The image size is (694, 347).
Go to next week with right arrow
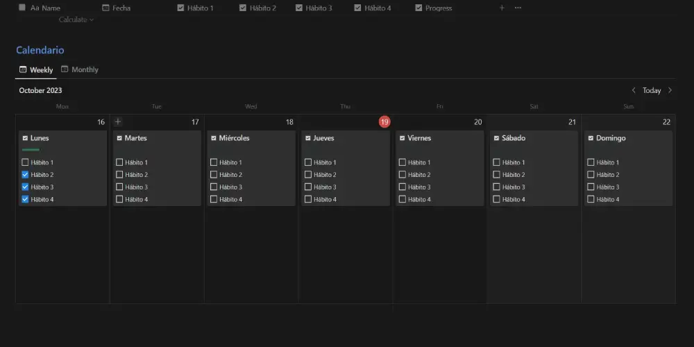(x=670, y=90)
